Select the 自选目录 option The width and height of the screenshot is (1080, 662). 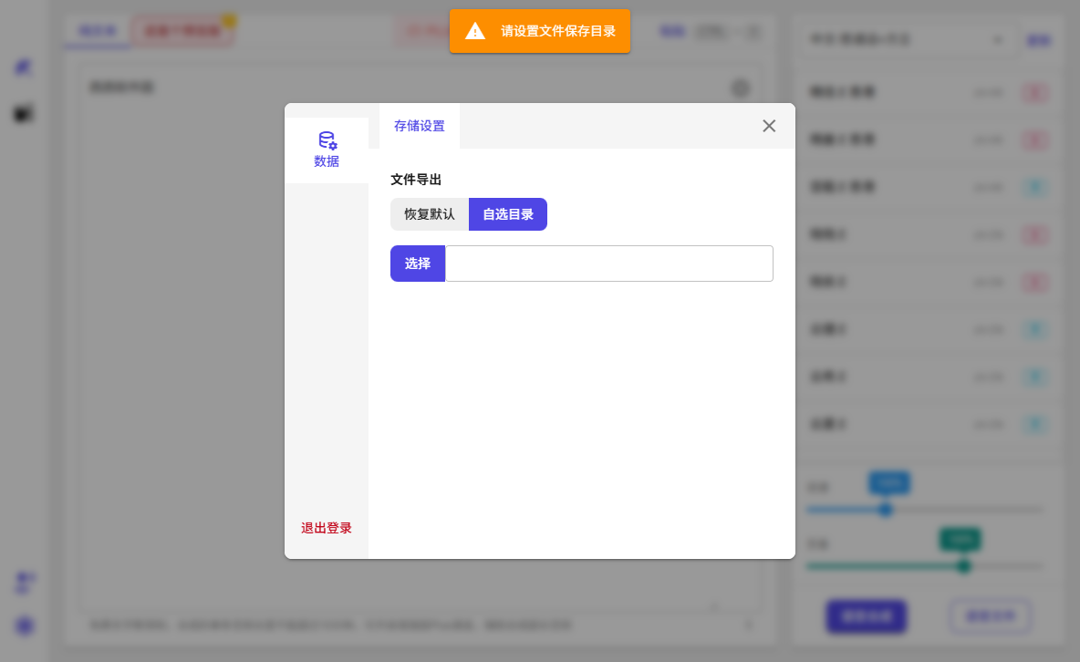[508, 214]
